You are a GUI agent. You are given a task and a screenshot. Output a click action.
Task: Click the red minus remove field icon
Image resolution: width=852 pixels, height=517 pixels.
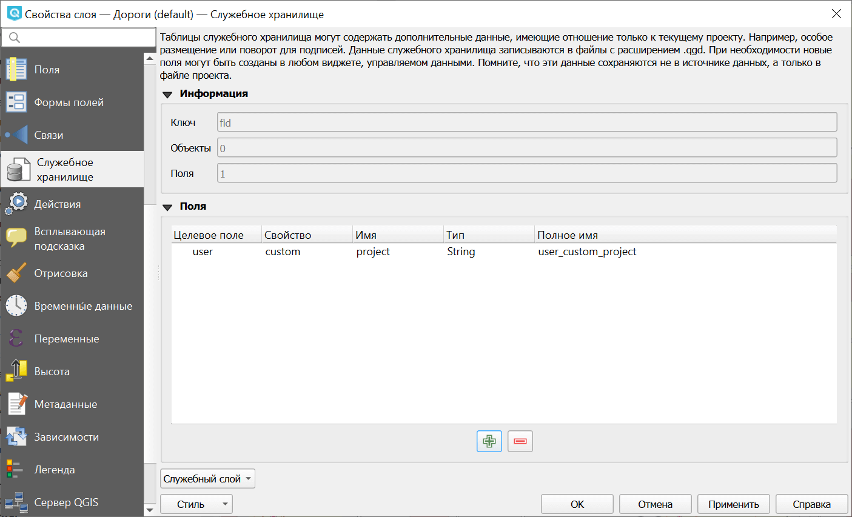click(x=520, y=441)
